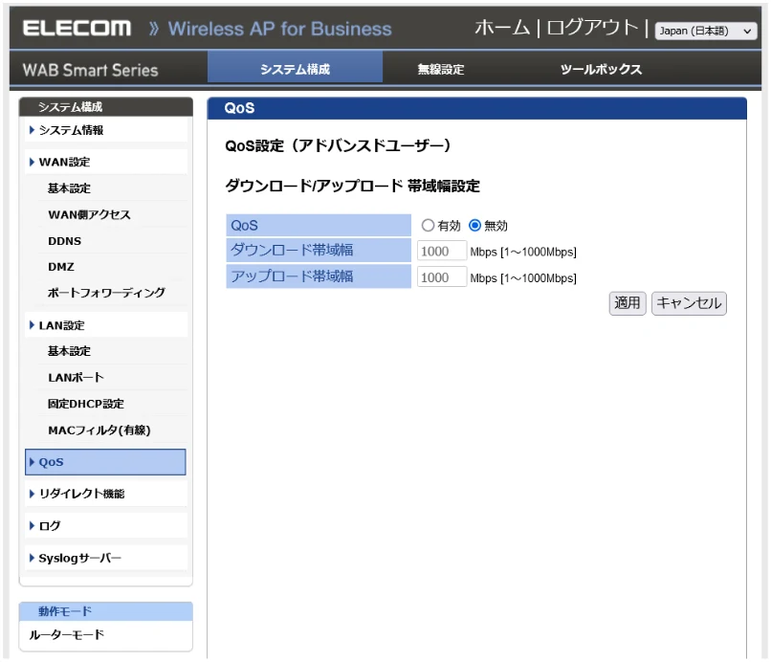This screenshot has width=771, height=662.
Task: Select the QoS 有効 radio button
Action: [428, 225]
